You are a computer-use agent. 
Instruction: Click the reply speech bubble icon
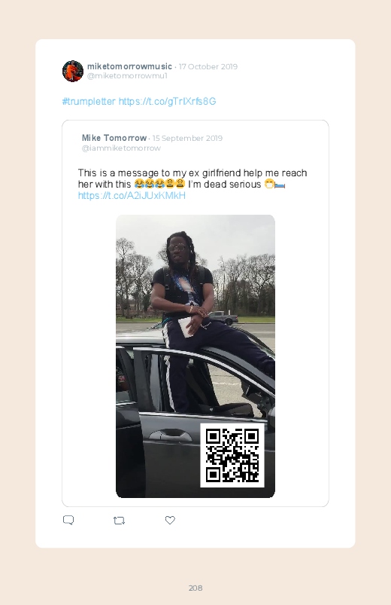(x=68, y=520)
